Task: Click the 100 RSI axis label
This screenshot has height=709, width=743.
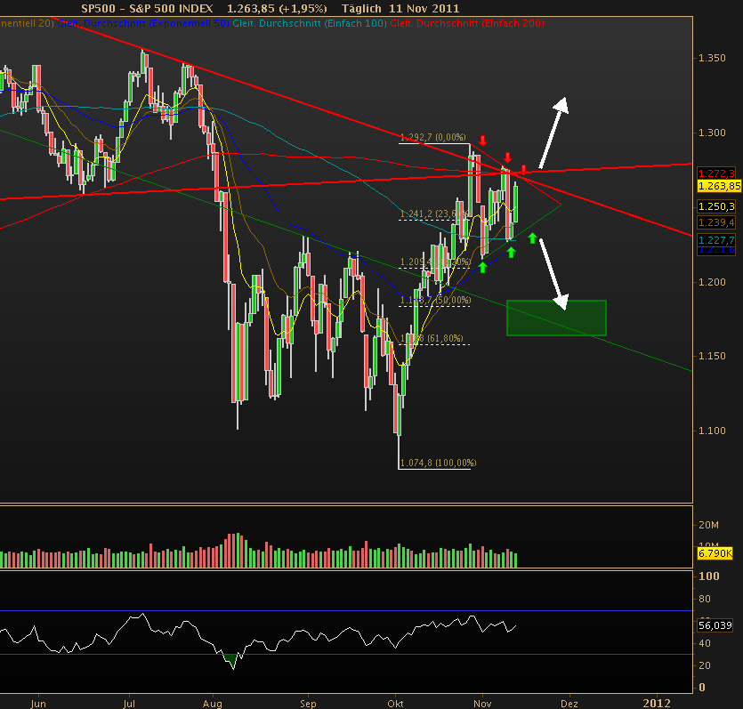Action: 709,576
